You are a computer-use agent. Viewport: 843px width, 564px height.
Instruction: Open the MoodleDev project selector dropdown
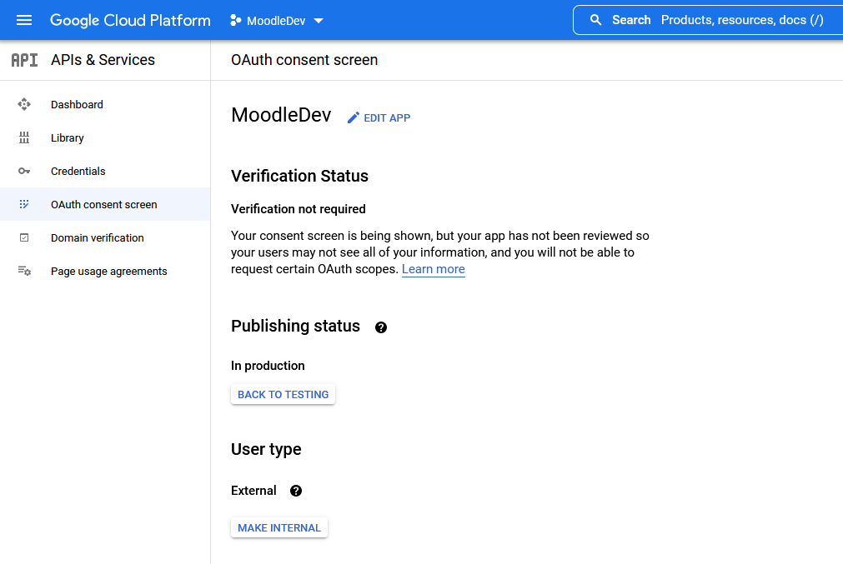click(277, 21)
